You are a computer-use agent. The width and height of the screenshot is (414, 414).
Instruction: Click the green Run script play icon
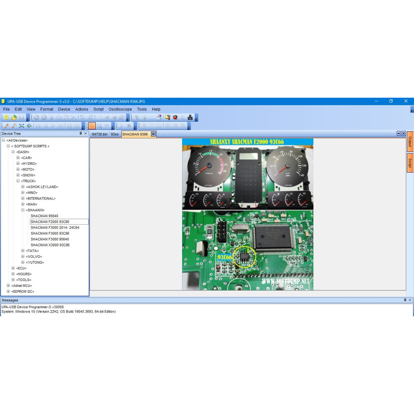121,126
